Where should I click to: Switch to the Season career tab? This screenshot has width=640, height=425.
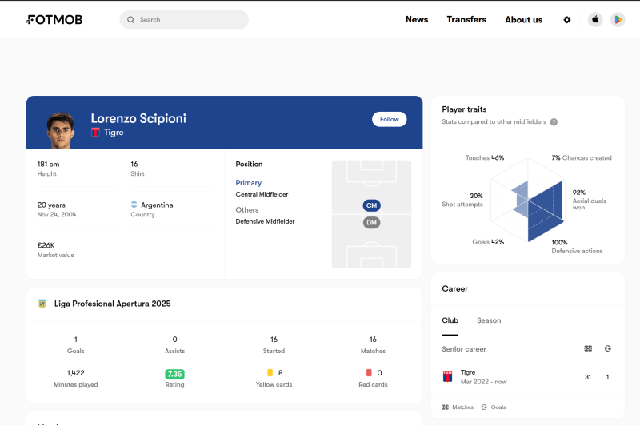489,320
